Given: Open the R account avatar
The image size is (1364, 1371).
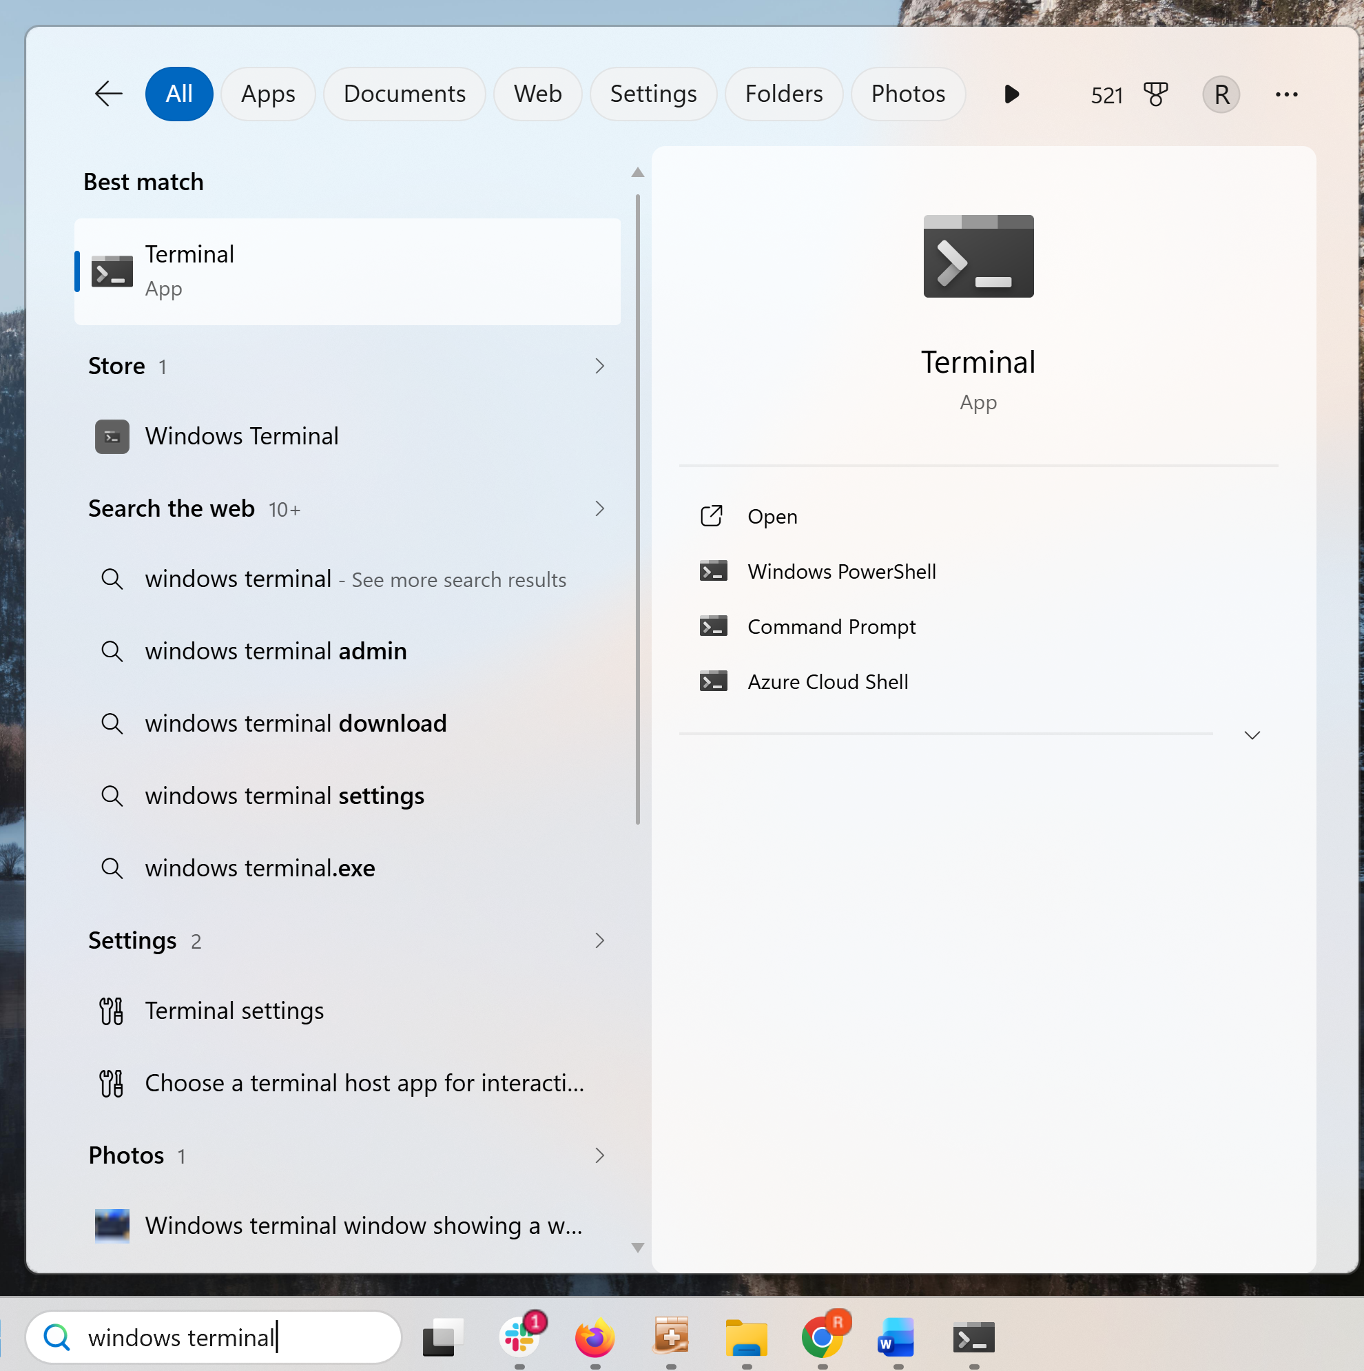Looking at the screenshot, I should coord(1221,94).
